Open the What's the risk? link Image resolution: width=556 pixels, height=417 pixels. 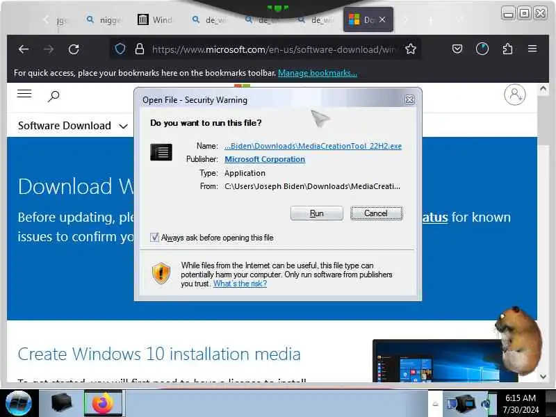tap(240, 284)
